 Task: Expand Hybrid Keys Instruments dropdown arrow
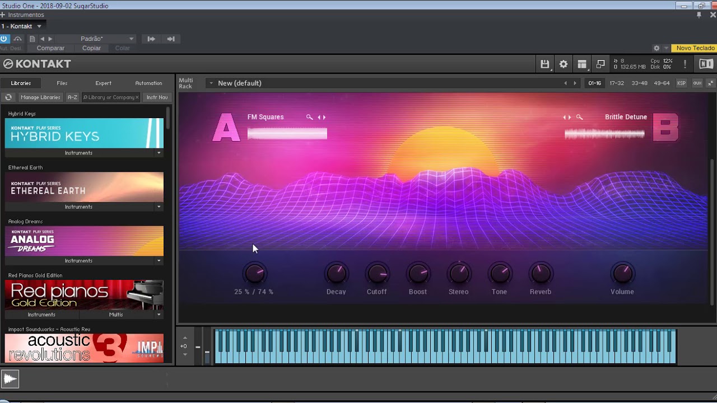click(159, 153)
